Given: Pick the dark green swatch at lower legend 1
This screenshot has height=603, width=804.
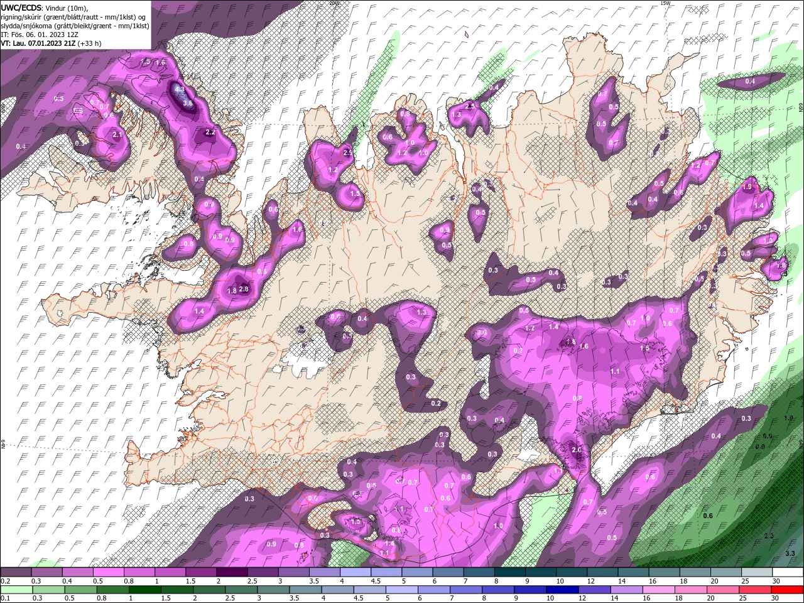Looking at the screenshot, I should [x=144, y=590].
